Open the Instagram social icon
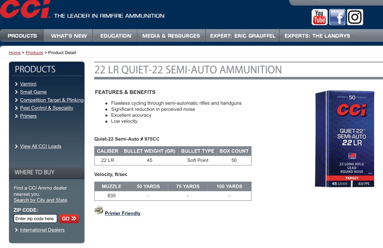 355,17
